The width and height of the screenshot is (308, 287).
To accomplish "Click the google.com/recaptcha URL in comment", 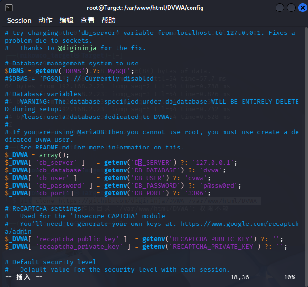I will pos(240,224).
